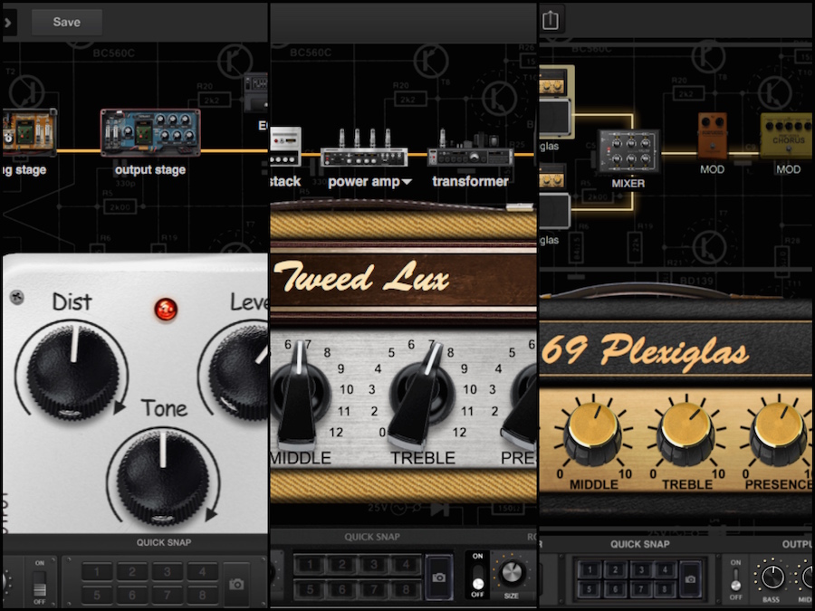The image size is (815, 611).
Task: Click the screw icon on pedal faceplate
Action: click(16, 297)
